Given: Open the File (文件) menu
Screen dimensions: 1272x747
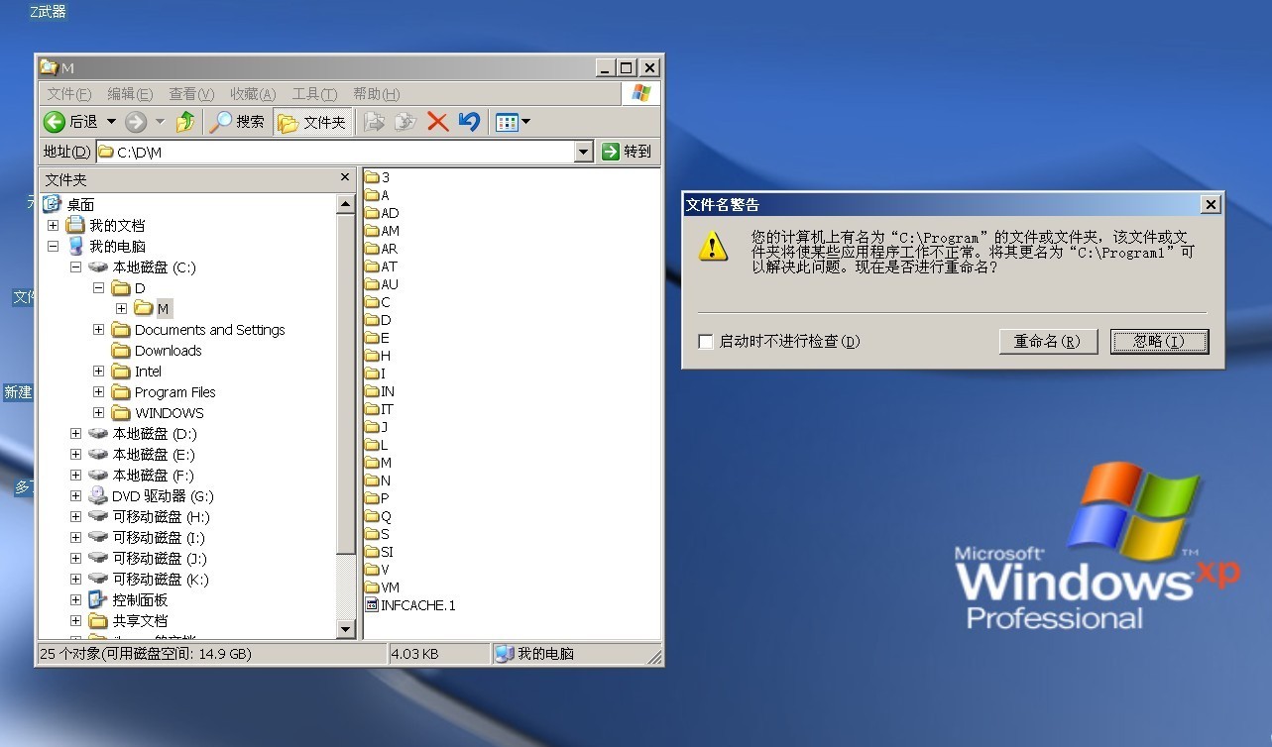Looking at the screenshot, I should (69, 94).
